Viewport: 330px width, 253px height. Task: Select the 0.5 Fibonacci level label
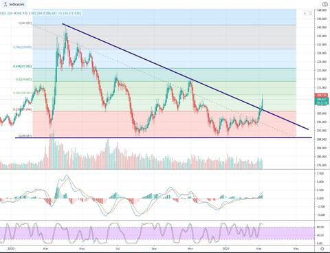23,80
